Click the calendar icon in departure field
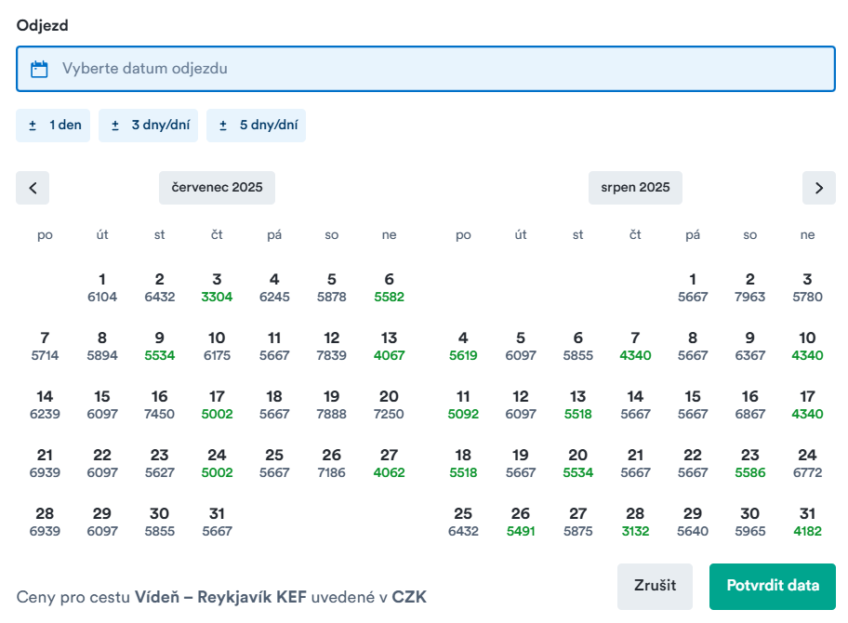Image resolution: width=848 pixels, height=623 pixels. (39, 69)
